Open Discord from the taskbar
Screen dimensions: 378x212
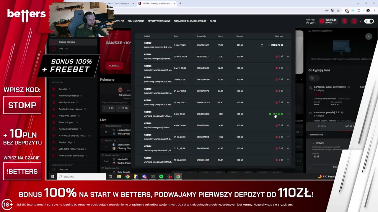tap(144, 177)
